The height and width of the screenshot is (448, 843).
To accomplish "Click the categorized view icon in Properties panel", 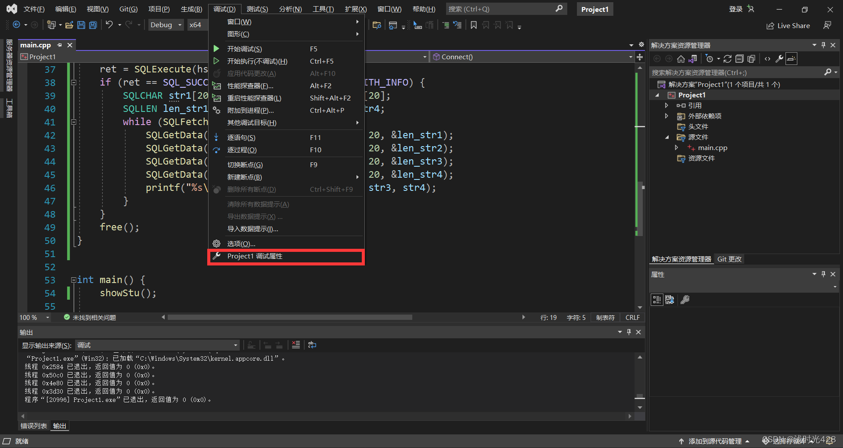I will point(657,300).
